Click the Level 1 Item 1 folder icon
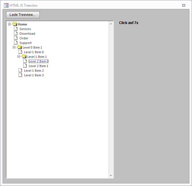192x186 pixels. 24,57
